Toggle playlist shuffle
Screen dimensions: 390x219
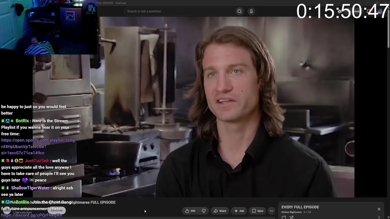(291, 217)
